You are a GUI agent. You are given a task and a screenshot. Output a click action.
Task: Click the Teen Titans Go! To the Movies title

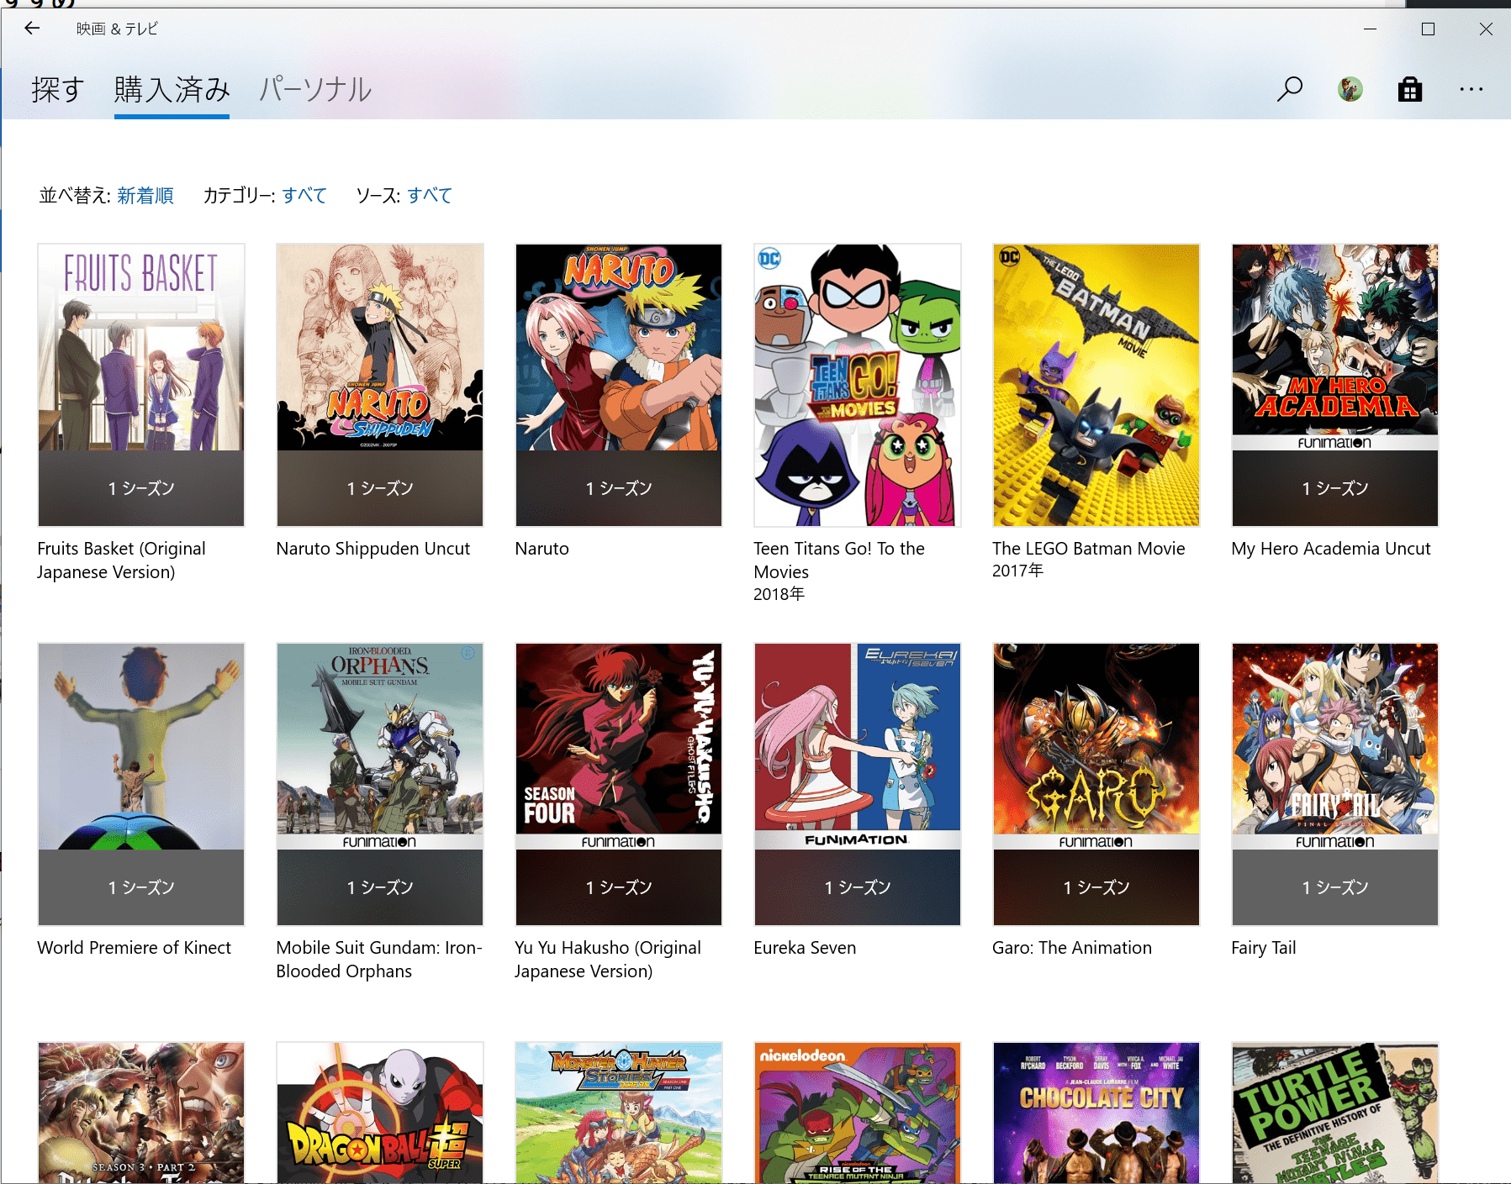839,560
